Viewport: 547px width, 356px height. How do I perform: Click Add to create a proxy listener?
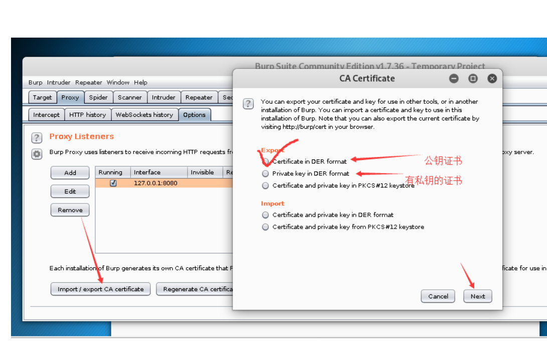(70, 173)
